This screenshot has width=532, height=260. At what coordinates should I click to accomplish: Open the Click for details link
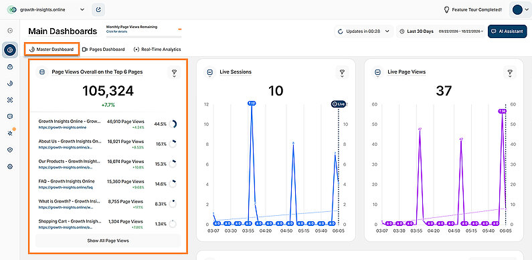coord(116,31)
